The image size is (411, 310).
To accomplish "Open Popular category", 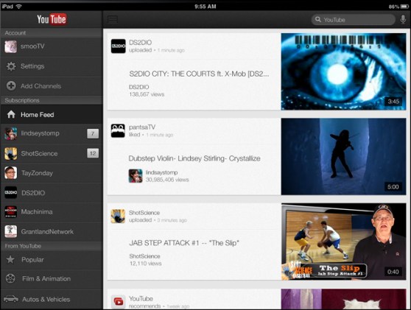I will [52, 260].
